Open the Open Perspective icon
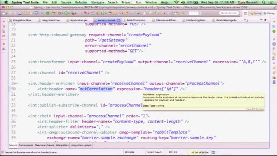Image resolution: width=277 pixels, height=156 pixels. point(245,13)
